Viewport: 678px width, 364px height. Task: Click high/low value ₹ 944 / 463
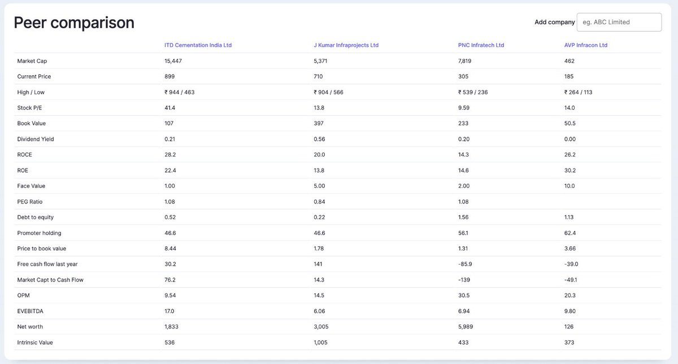[179, 92]
